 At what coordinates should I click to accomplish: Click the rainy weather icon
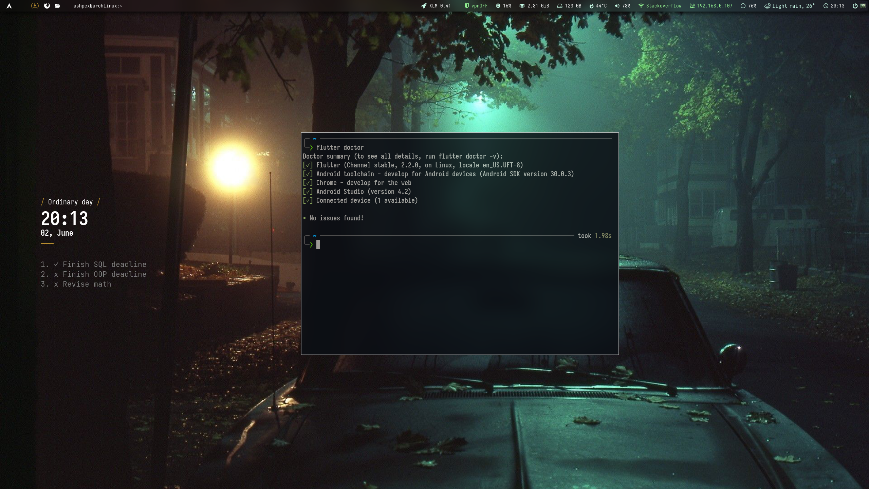coord(768,6)
